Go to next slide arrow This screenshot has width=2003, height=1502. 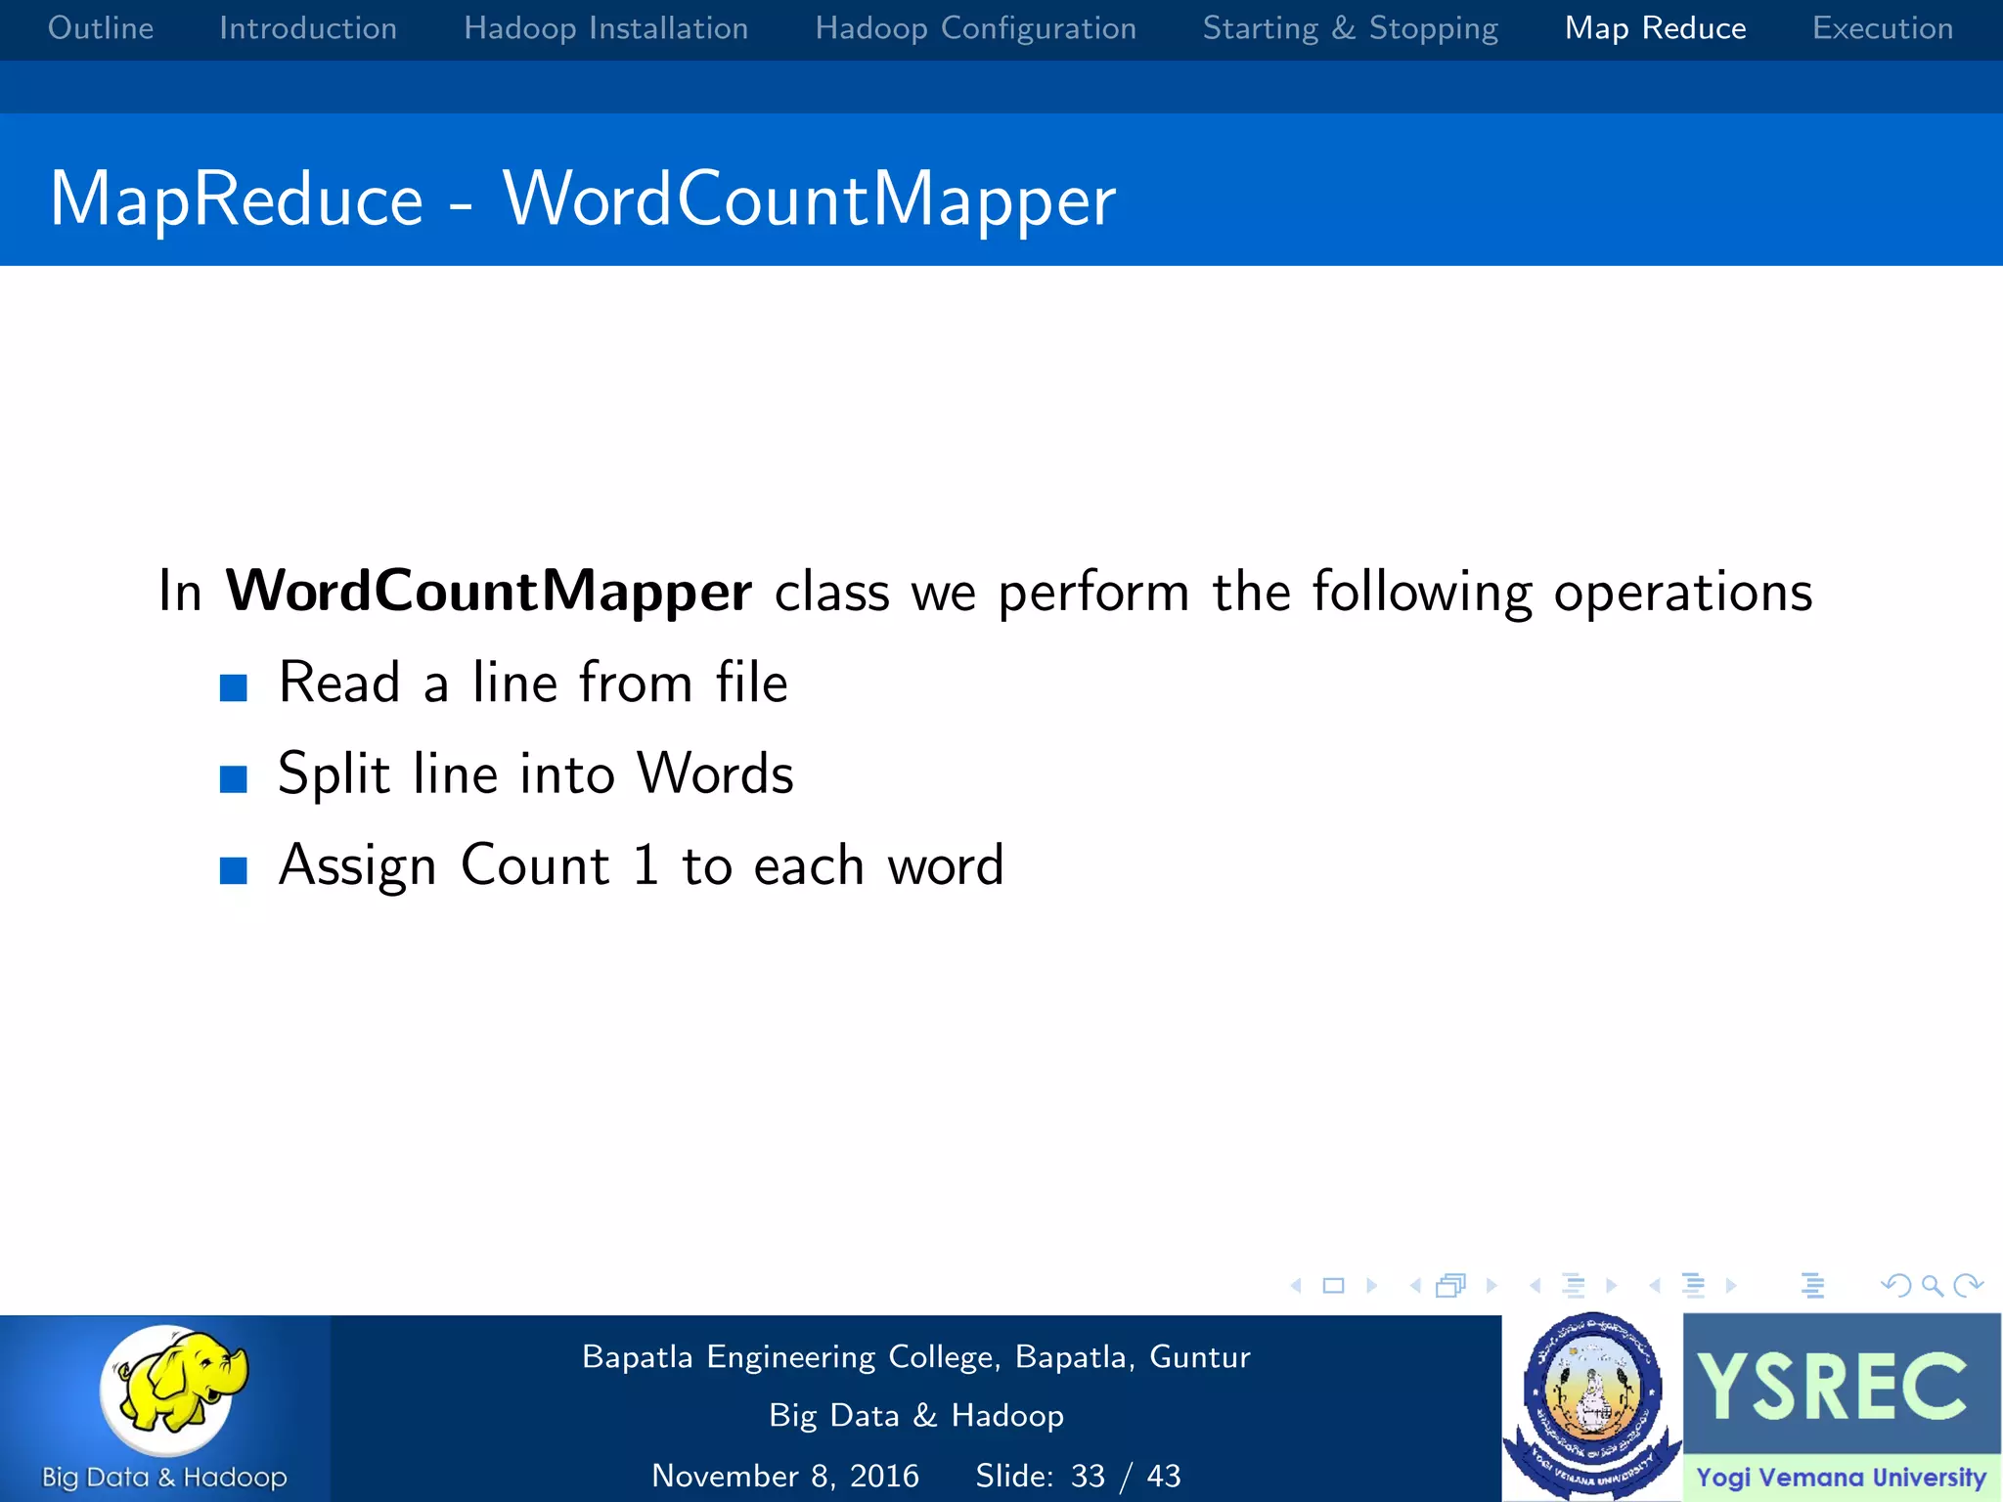[x=1371, y=1286]
